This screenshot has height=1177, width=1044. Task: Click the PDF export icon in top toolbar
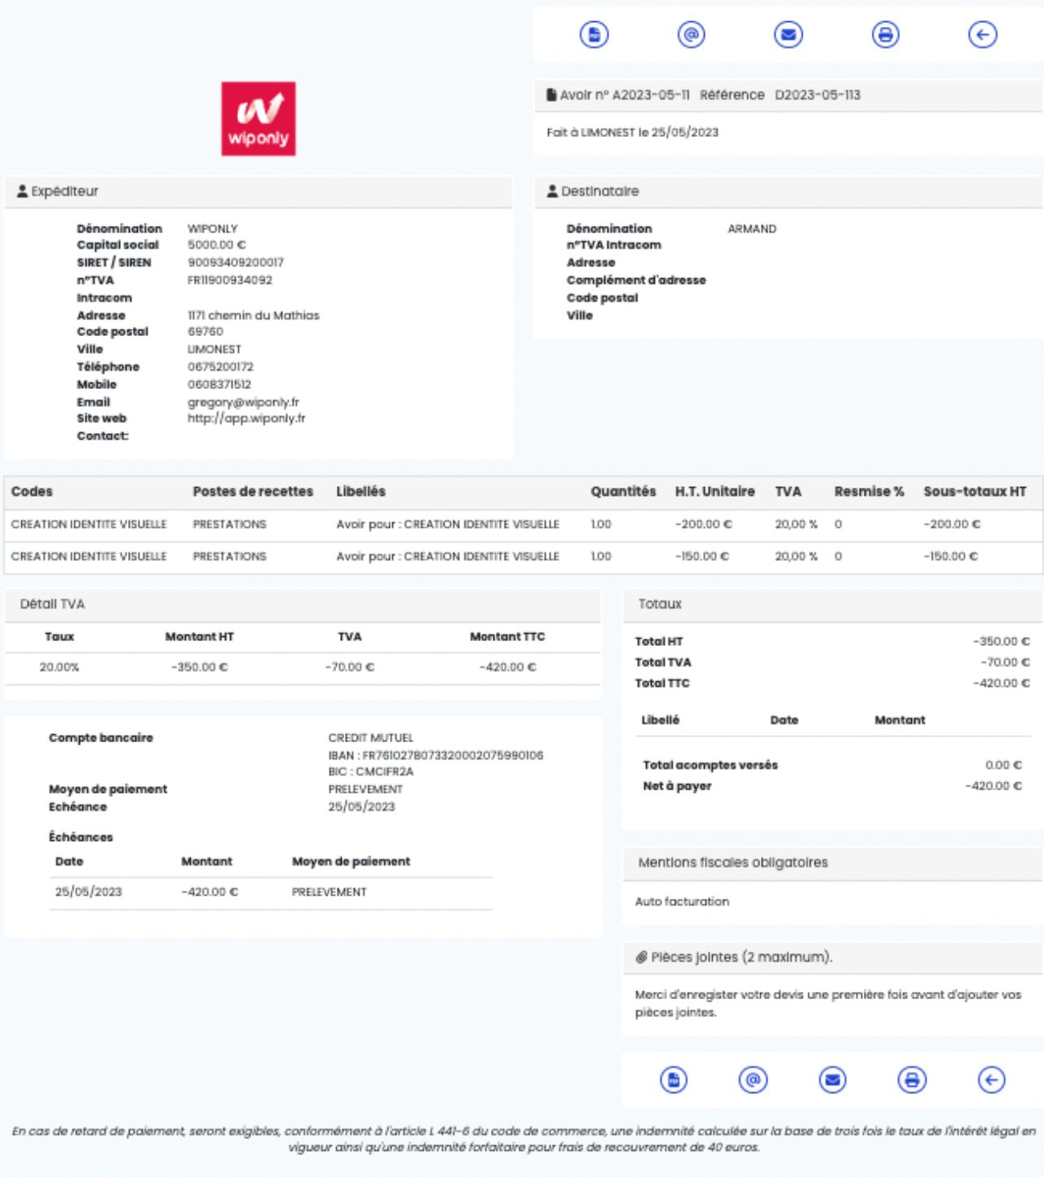pos(594,35)
